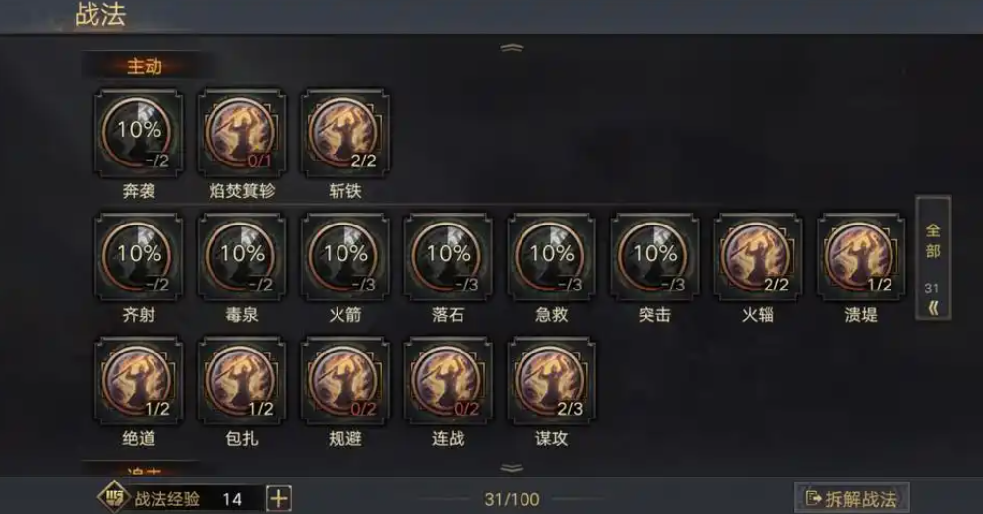Open the 规避 tactic icon
This screenshot has width=983, height=514.
344,380
